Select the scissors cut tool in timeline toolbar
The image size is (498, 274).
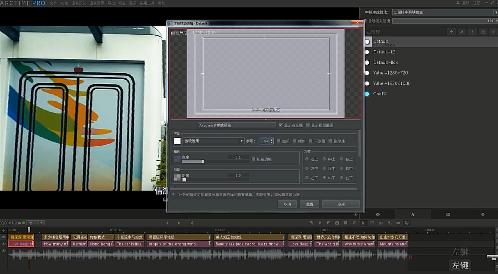381,223
